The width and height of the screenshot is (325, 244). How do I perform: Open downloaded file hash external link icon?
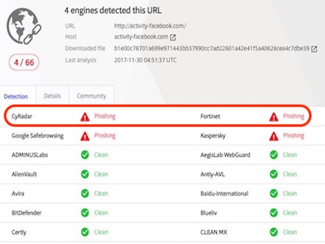click(314, 49)
